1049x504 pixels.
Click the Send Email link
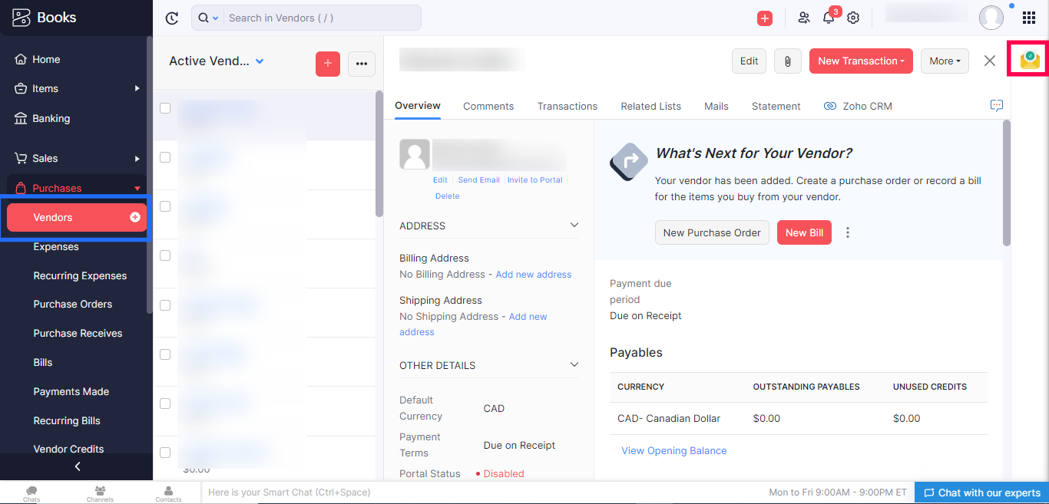[x=478, y=180]
